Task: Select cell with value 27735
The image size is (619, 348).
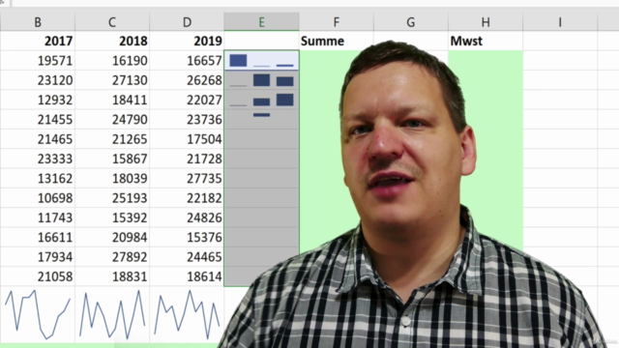Action: (x=187, y=178)
